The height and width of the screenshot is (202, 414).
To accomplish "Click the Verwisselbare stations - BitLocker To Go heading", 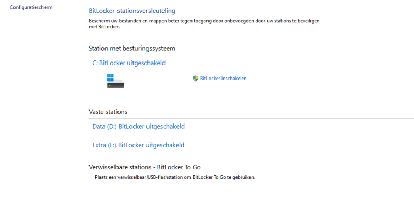I will pyautogui.click(x=145, y=167).
